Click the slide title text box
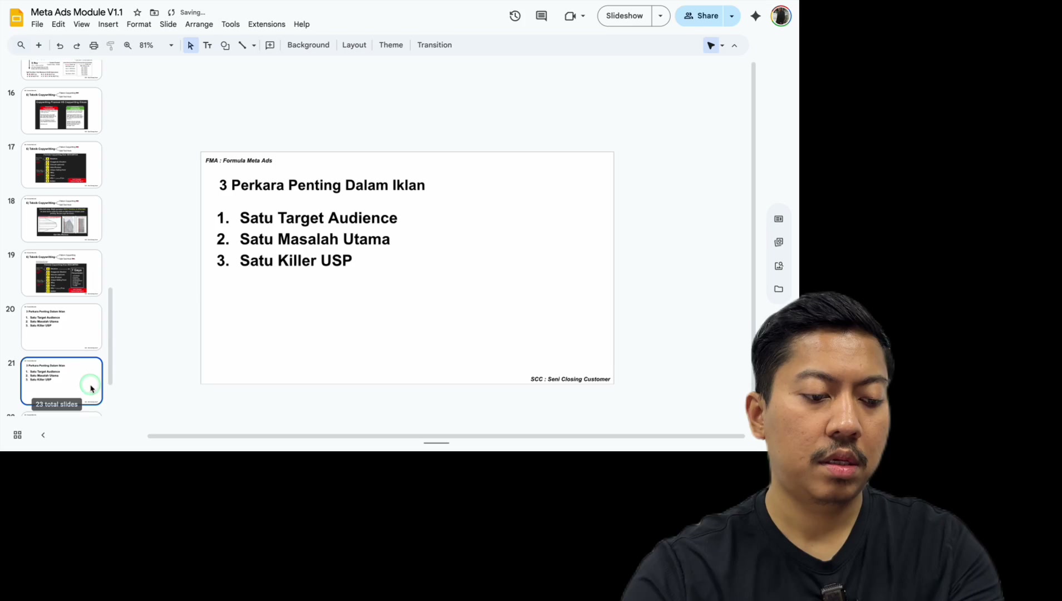This screenshot has height=601, width=1062. tap(322, 185)
